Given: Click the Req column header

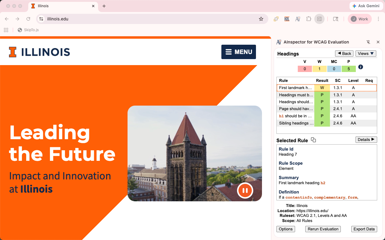Looking at the screenshot, I should coord(369,80).
